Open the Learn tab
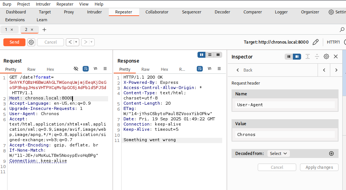346x190 pixels. pos(42,20)
